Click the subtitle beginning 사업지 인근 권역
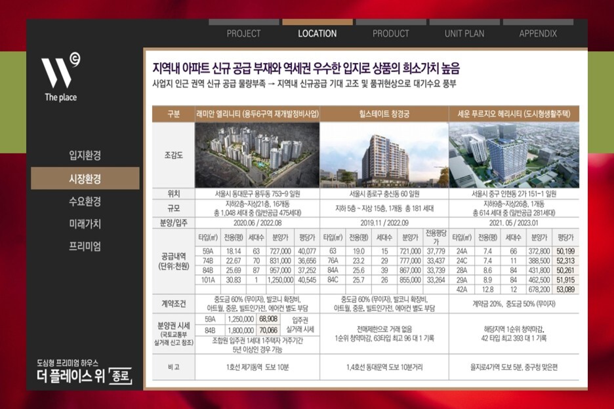The width and height of the screenshot is (614, 409). [304, 84]
